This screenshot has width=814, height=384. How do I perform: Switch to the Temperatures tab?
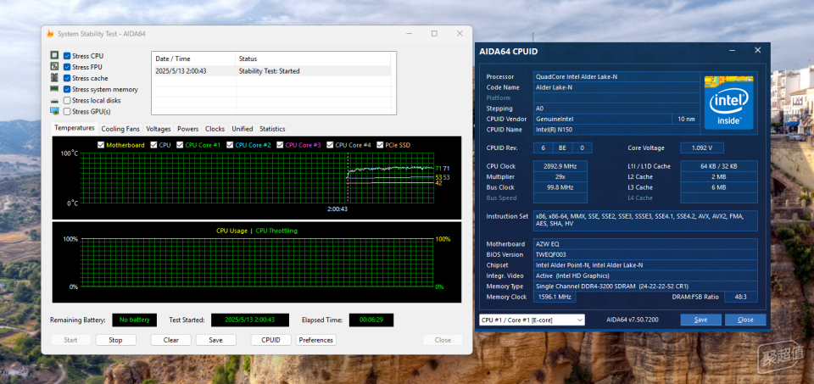[x=75, y=128]
